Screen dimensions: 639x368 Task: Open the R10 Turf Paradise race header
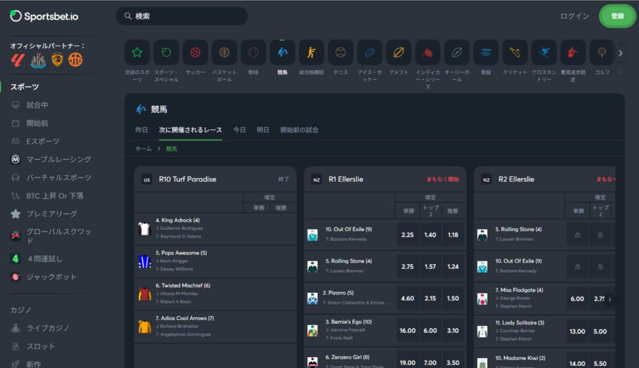(215, 179)
